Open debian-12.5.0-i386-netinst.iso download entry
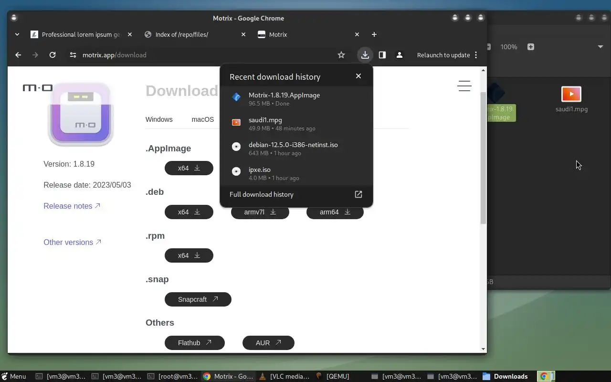The width and height of the screenshot is (611, 382). coord(296,149)
